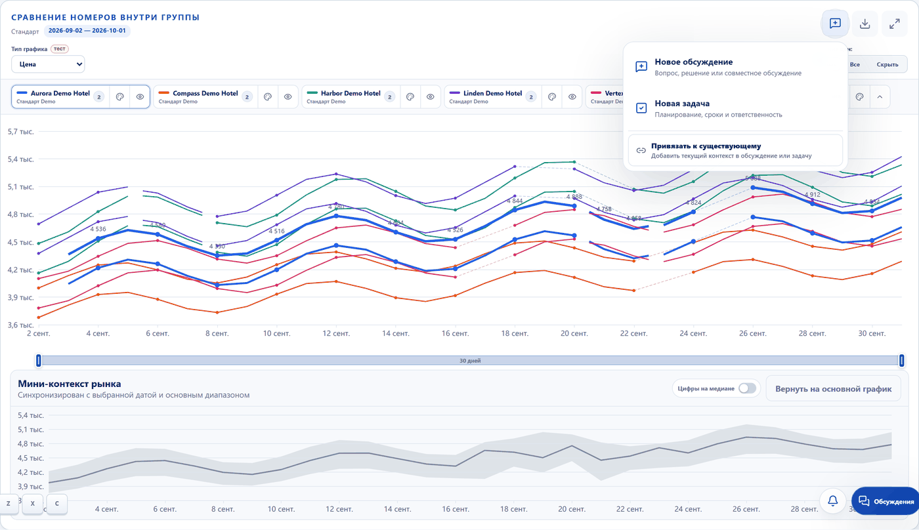Click the left handle of date range slider

[39, 360]
